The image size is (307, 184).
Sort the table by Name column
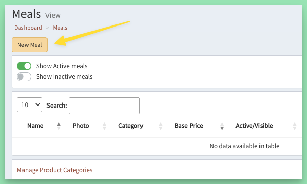(35, 126)
